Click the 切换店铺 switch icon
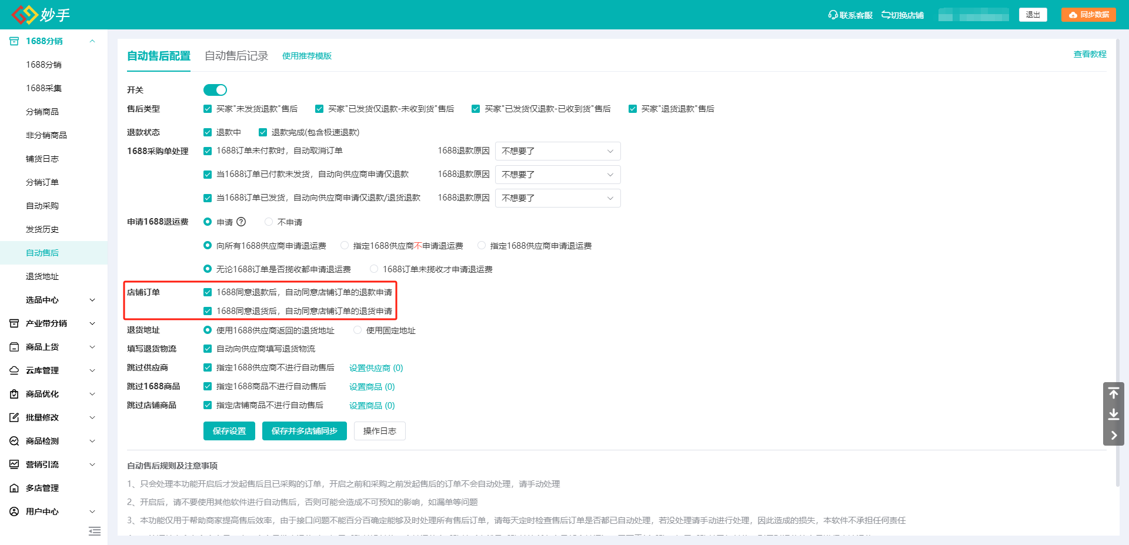The width and height of the screenshot is (1129, 545). 886,15
